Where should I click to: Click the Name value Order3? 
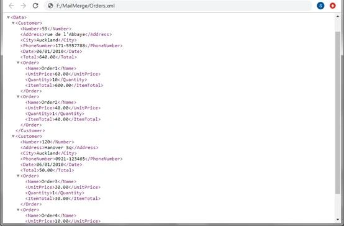[x=49, y=181]
